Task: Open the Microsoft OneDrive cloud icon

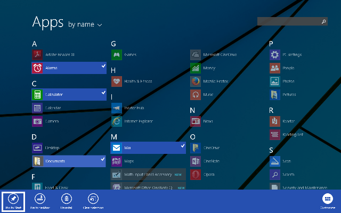Action: (x=196, y=54)
